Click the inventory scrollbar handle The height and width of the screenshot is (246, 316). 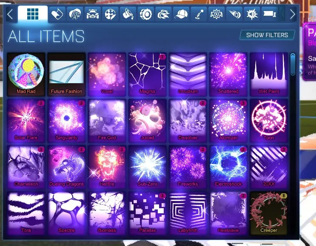(293, 65)
